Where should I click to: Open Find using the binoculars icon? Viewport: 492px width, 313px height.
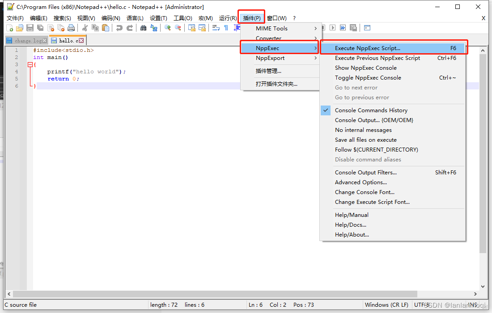point(144,28)
